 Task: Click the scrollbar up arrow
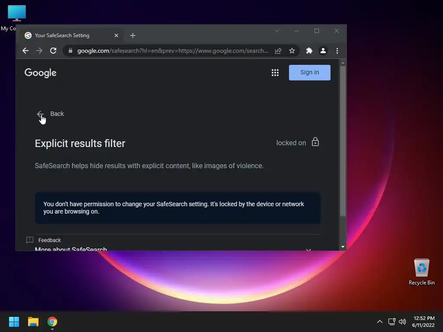(x=343, y=63)
